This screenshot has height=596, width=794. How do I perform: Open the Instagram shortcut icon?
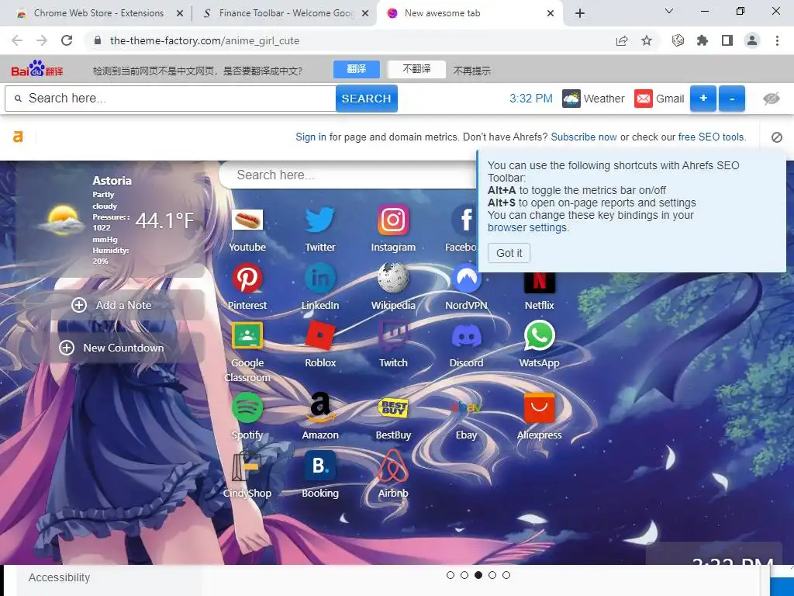[x=393, y=220]
